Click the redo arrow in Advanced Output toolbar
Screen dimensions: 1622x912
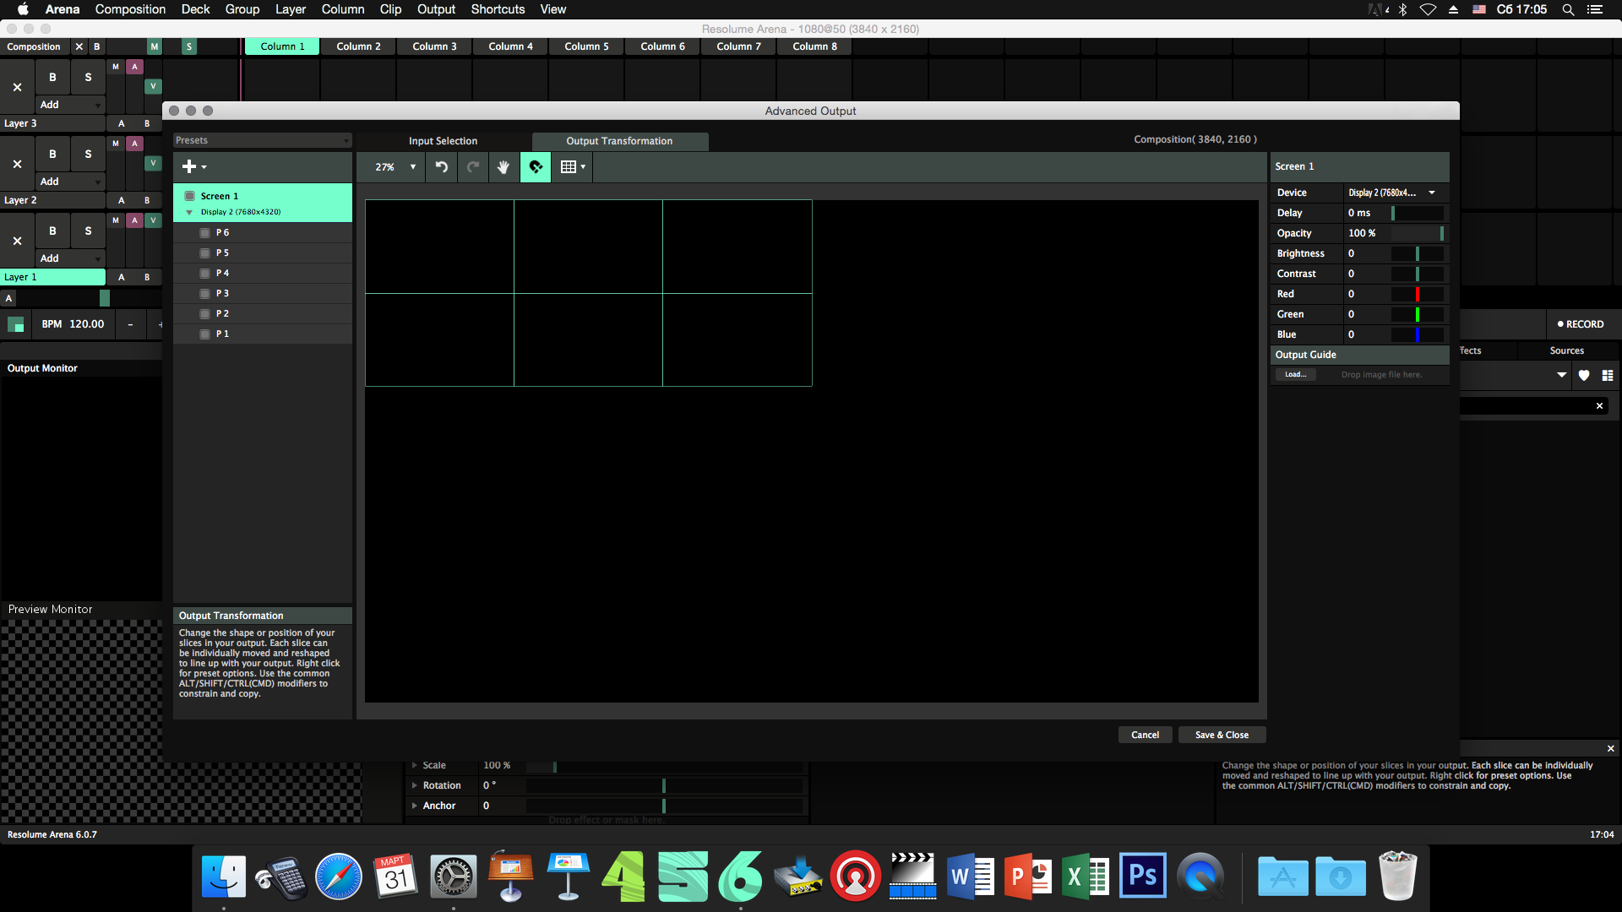tap(473, 167)
